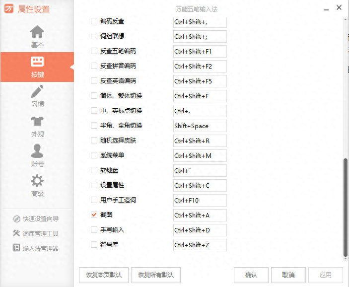Viewport: 349px width, 287px height.
Task: Click the Ctrl+Shift+Z hotkey field
Action: [x=200, y=245]
